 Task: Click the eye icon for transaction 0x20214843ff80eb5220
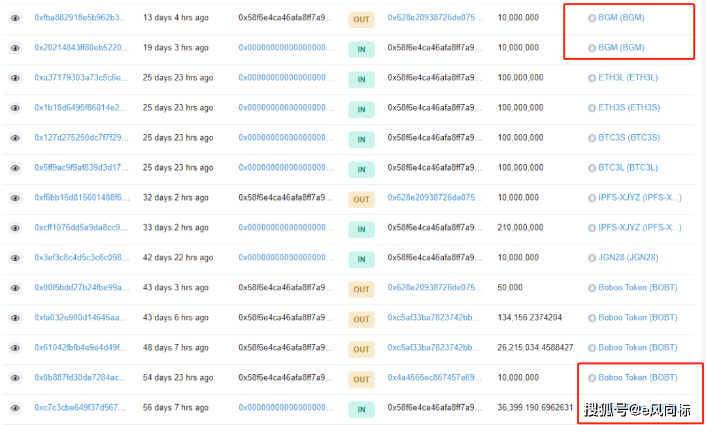15,48
